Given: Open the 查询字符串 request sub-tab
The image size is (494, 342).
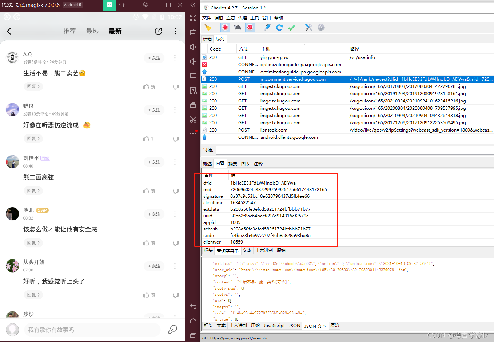Looking at the screenshot, I should coord(228,251).
